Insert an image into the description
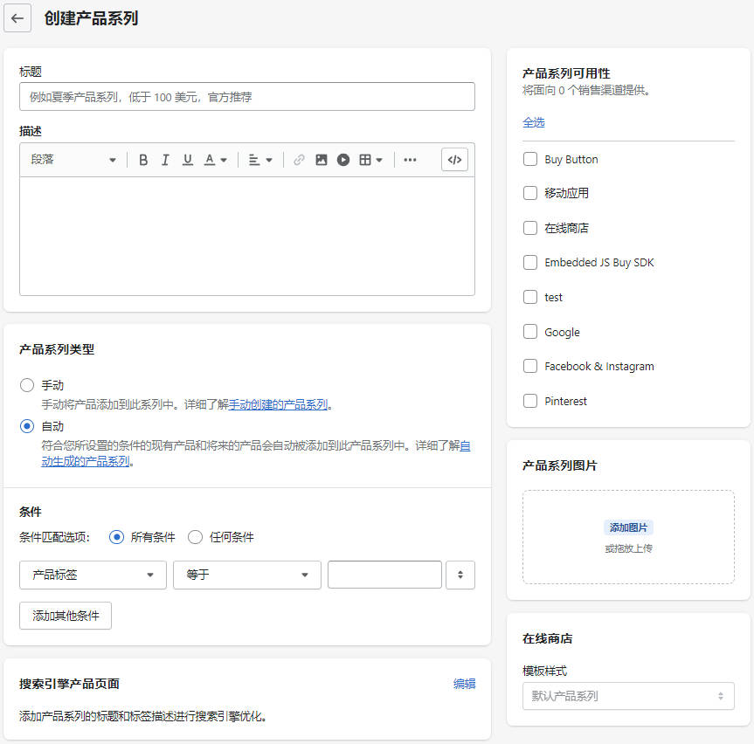Viewport: 754px width, 744px height. pyautogui.click(x=322, y=160)
